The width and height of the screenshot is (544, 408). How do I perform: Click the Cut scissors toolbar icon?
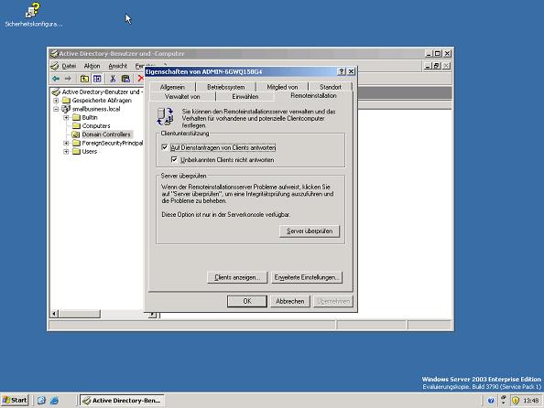pos(113,79)
